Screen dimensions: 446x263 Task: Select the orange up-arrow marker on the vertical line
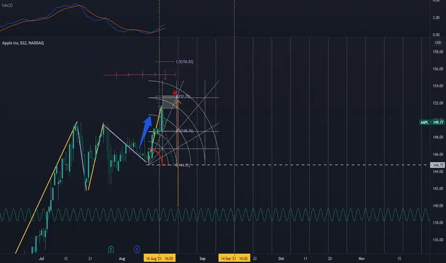coord(178,102)
